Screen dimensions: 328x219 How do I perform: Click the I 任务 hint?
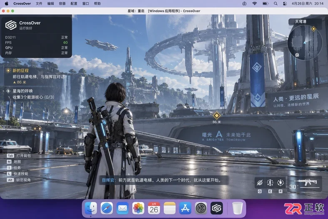[14, 168]
